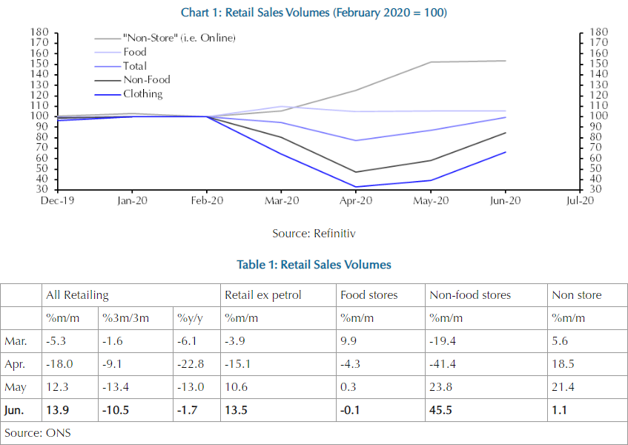Click the Chart 1 Retail Sales Volumes title
The width and height of the screenshot is (628, 445).
click(x=314, y=13)
